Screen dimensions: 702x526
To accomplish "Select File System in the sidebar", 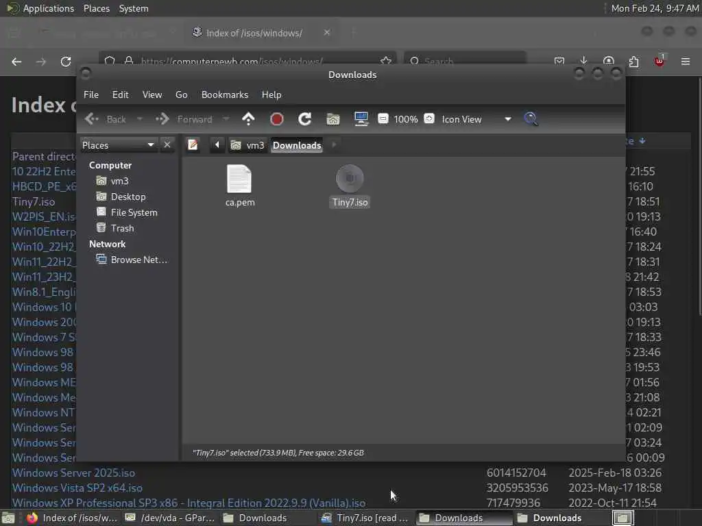I will pos(127,212).
